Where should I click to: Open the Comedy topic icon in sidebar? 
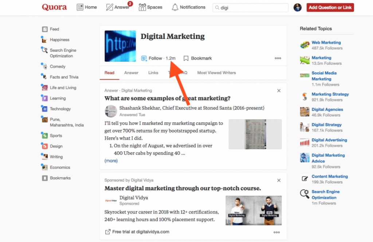point(44,67)
